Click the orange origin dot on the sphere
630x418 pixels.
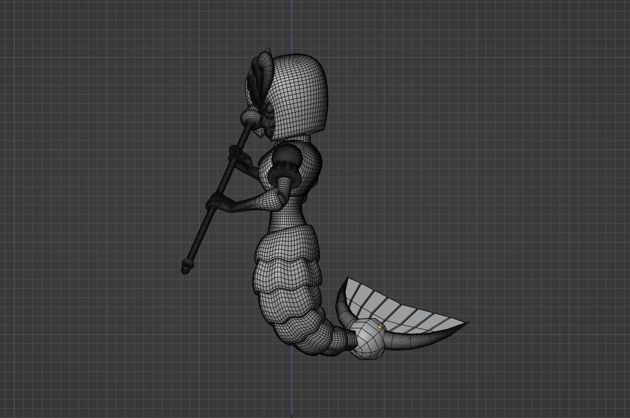[379, 327]
